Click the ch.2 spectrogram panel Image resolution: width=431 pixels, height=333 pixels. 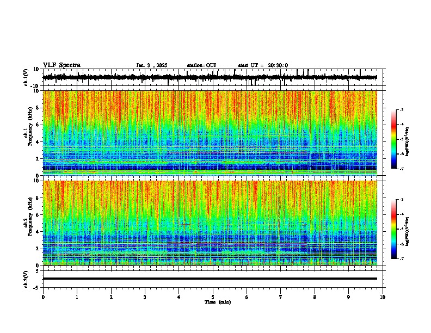(x=210, y=223)
